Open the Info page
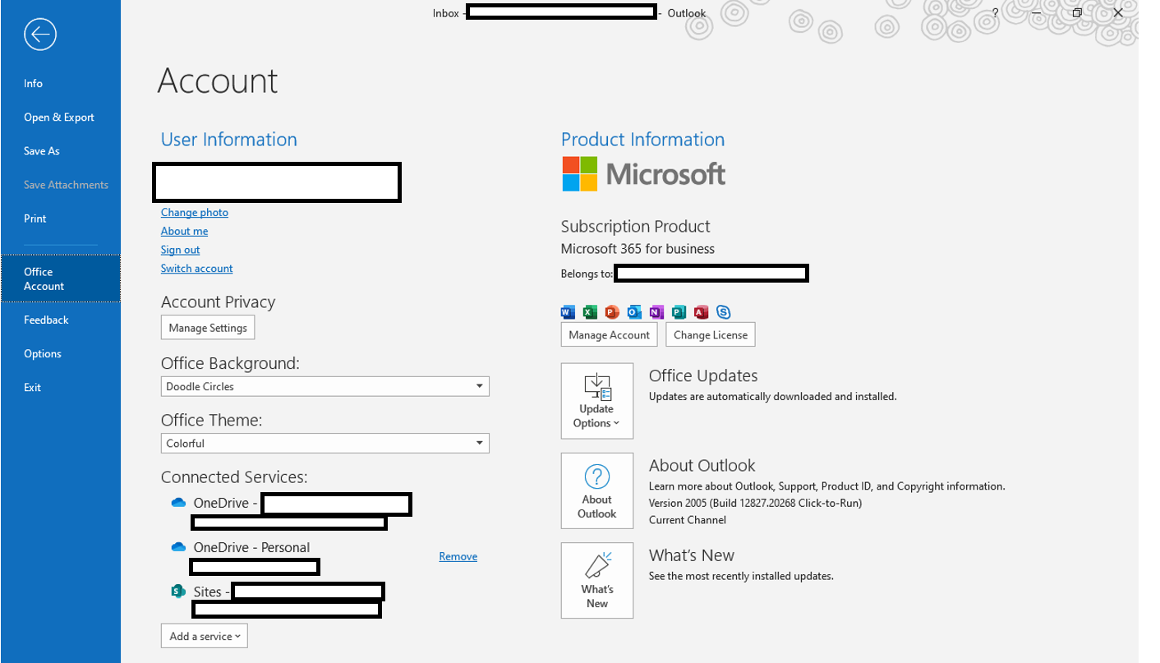This screenshot has height=663, width=1160. pyautogui.click(x=33, y=84)
